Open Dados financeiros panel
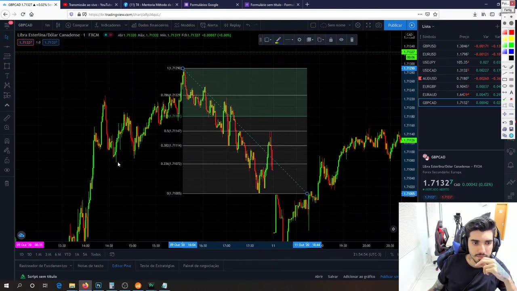Screen dimensions: 517x291 (150, 25)
